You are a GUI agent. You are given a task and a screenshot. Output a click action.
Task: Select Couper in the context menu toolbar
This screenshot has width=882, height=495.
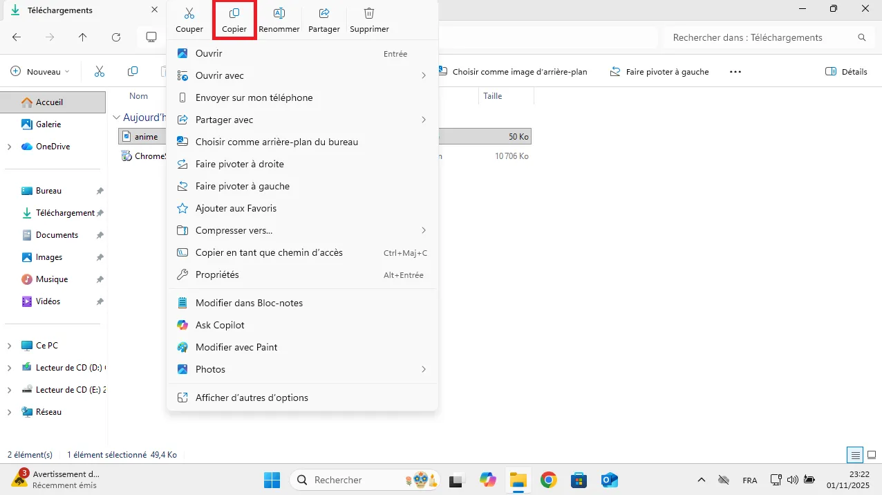[189, 19]
